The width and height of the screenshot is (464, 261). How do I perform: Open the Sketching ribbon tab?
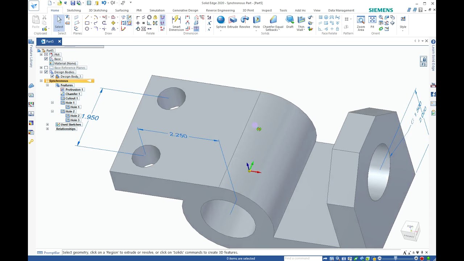click(x=74, y=10)
